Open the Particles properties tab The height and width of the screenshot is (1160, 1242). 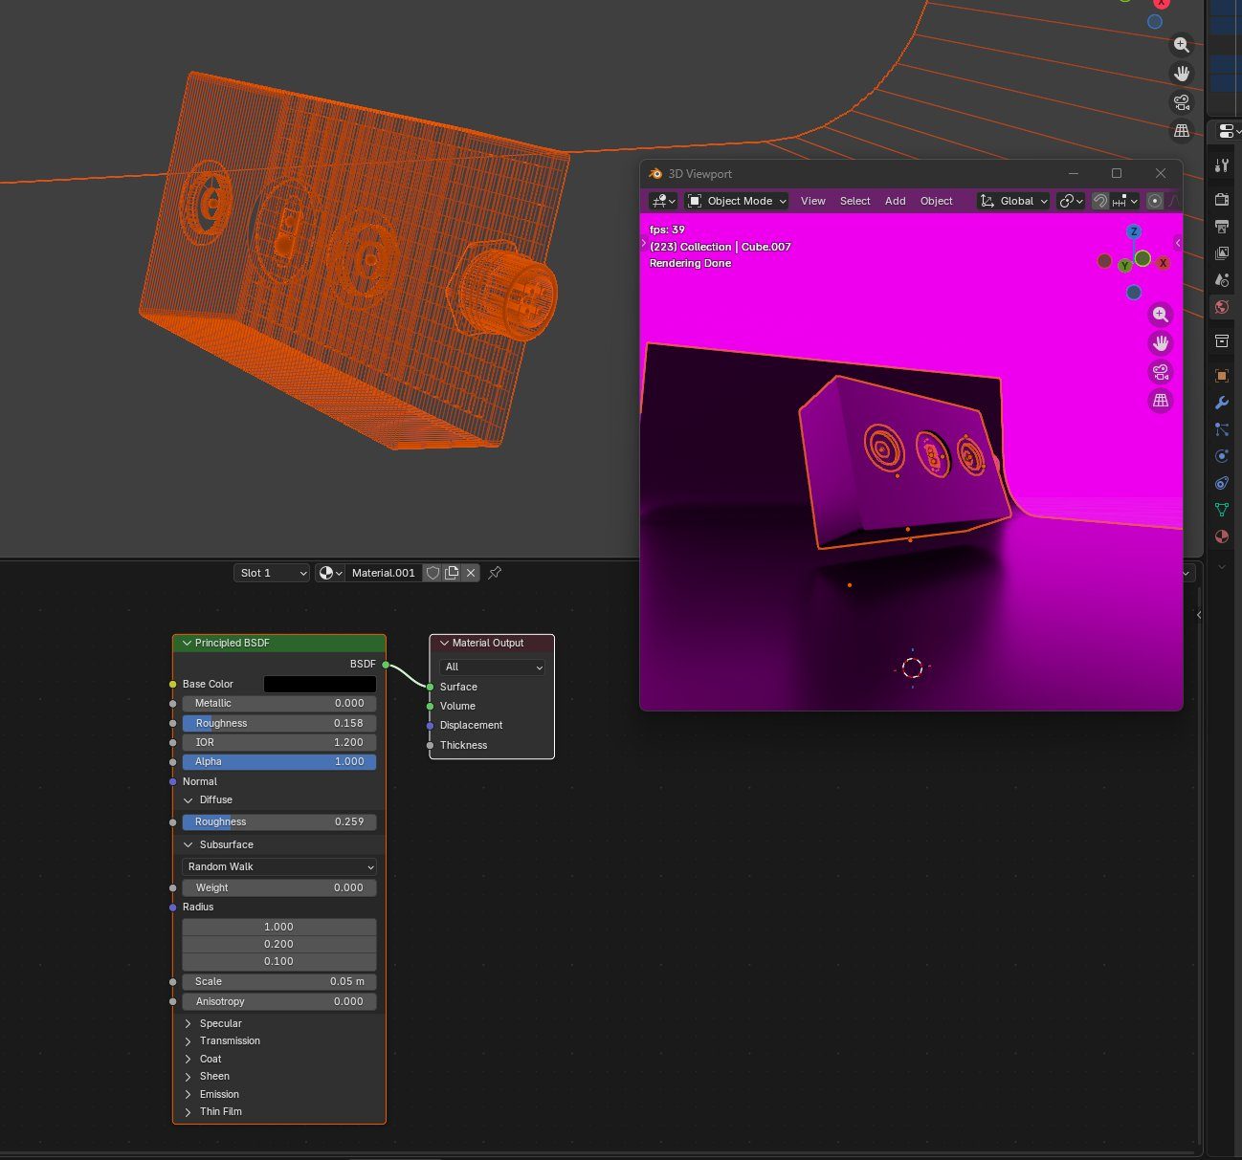[x=1222, y=429]
